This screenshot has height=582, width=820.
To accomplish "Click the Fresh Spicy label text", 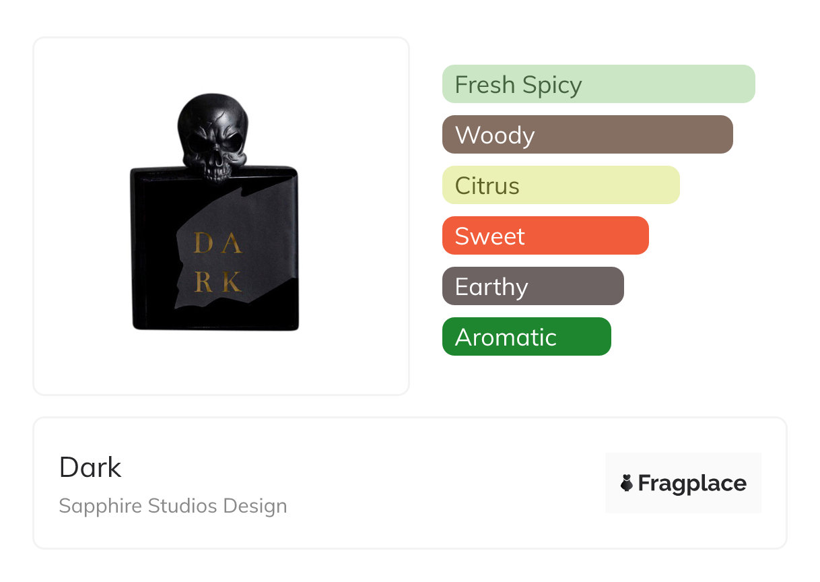I will coord(518,85).
